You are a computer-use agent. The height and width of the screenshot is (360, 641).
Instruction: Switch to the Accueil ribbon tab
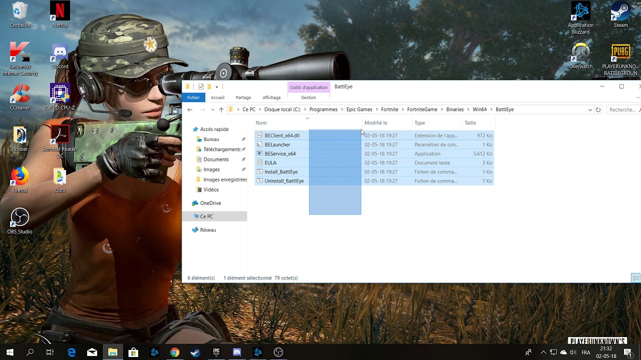point(217,97)
